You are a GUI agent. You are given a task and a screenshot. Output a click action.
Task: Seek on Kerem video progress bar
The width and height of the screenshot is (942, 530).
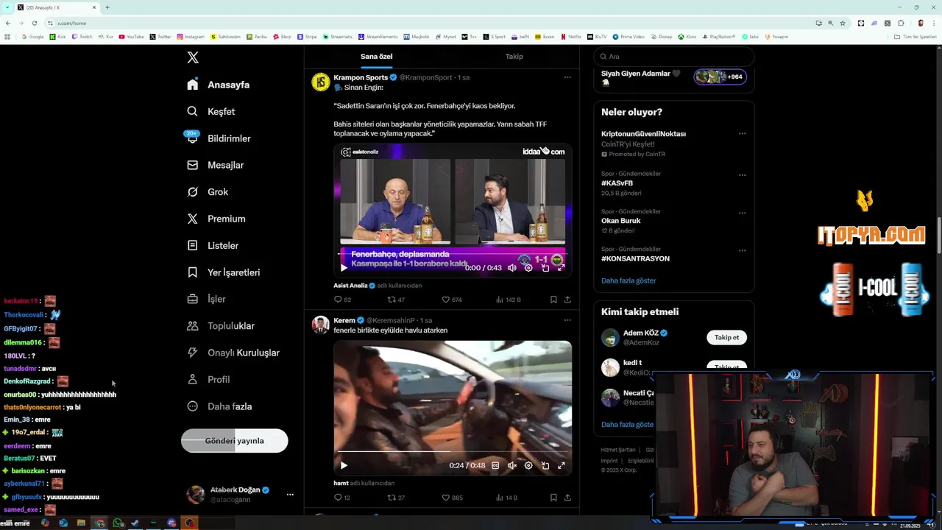click(x=453, y=451)
